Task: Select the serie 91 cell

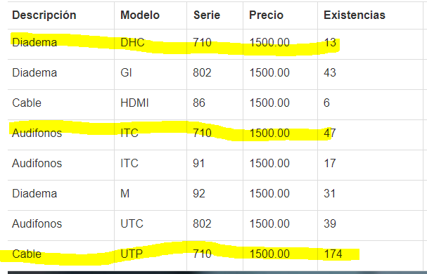Action: 199,163
